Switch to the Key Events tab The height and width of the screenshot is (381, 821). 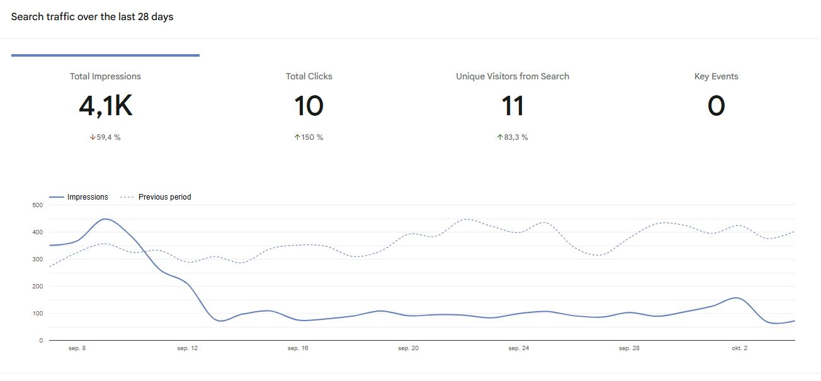(716, 76)
